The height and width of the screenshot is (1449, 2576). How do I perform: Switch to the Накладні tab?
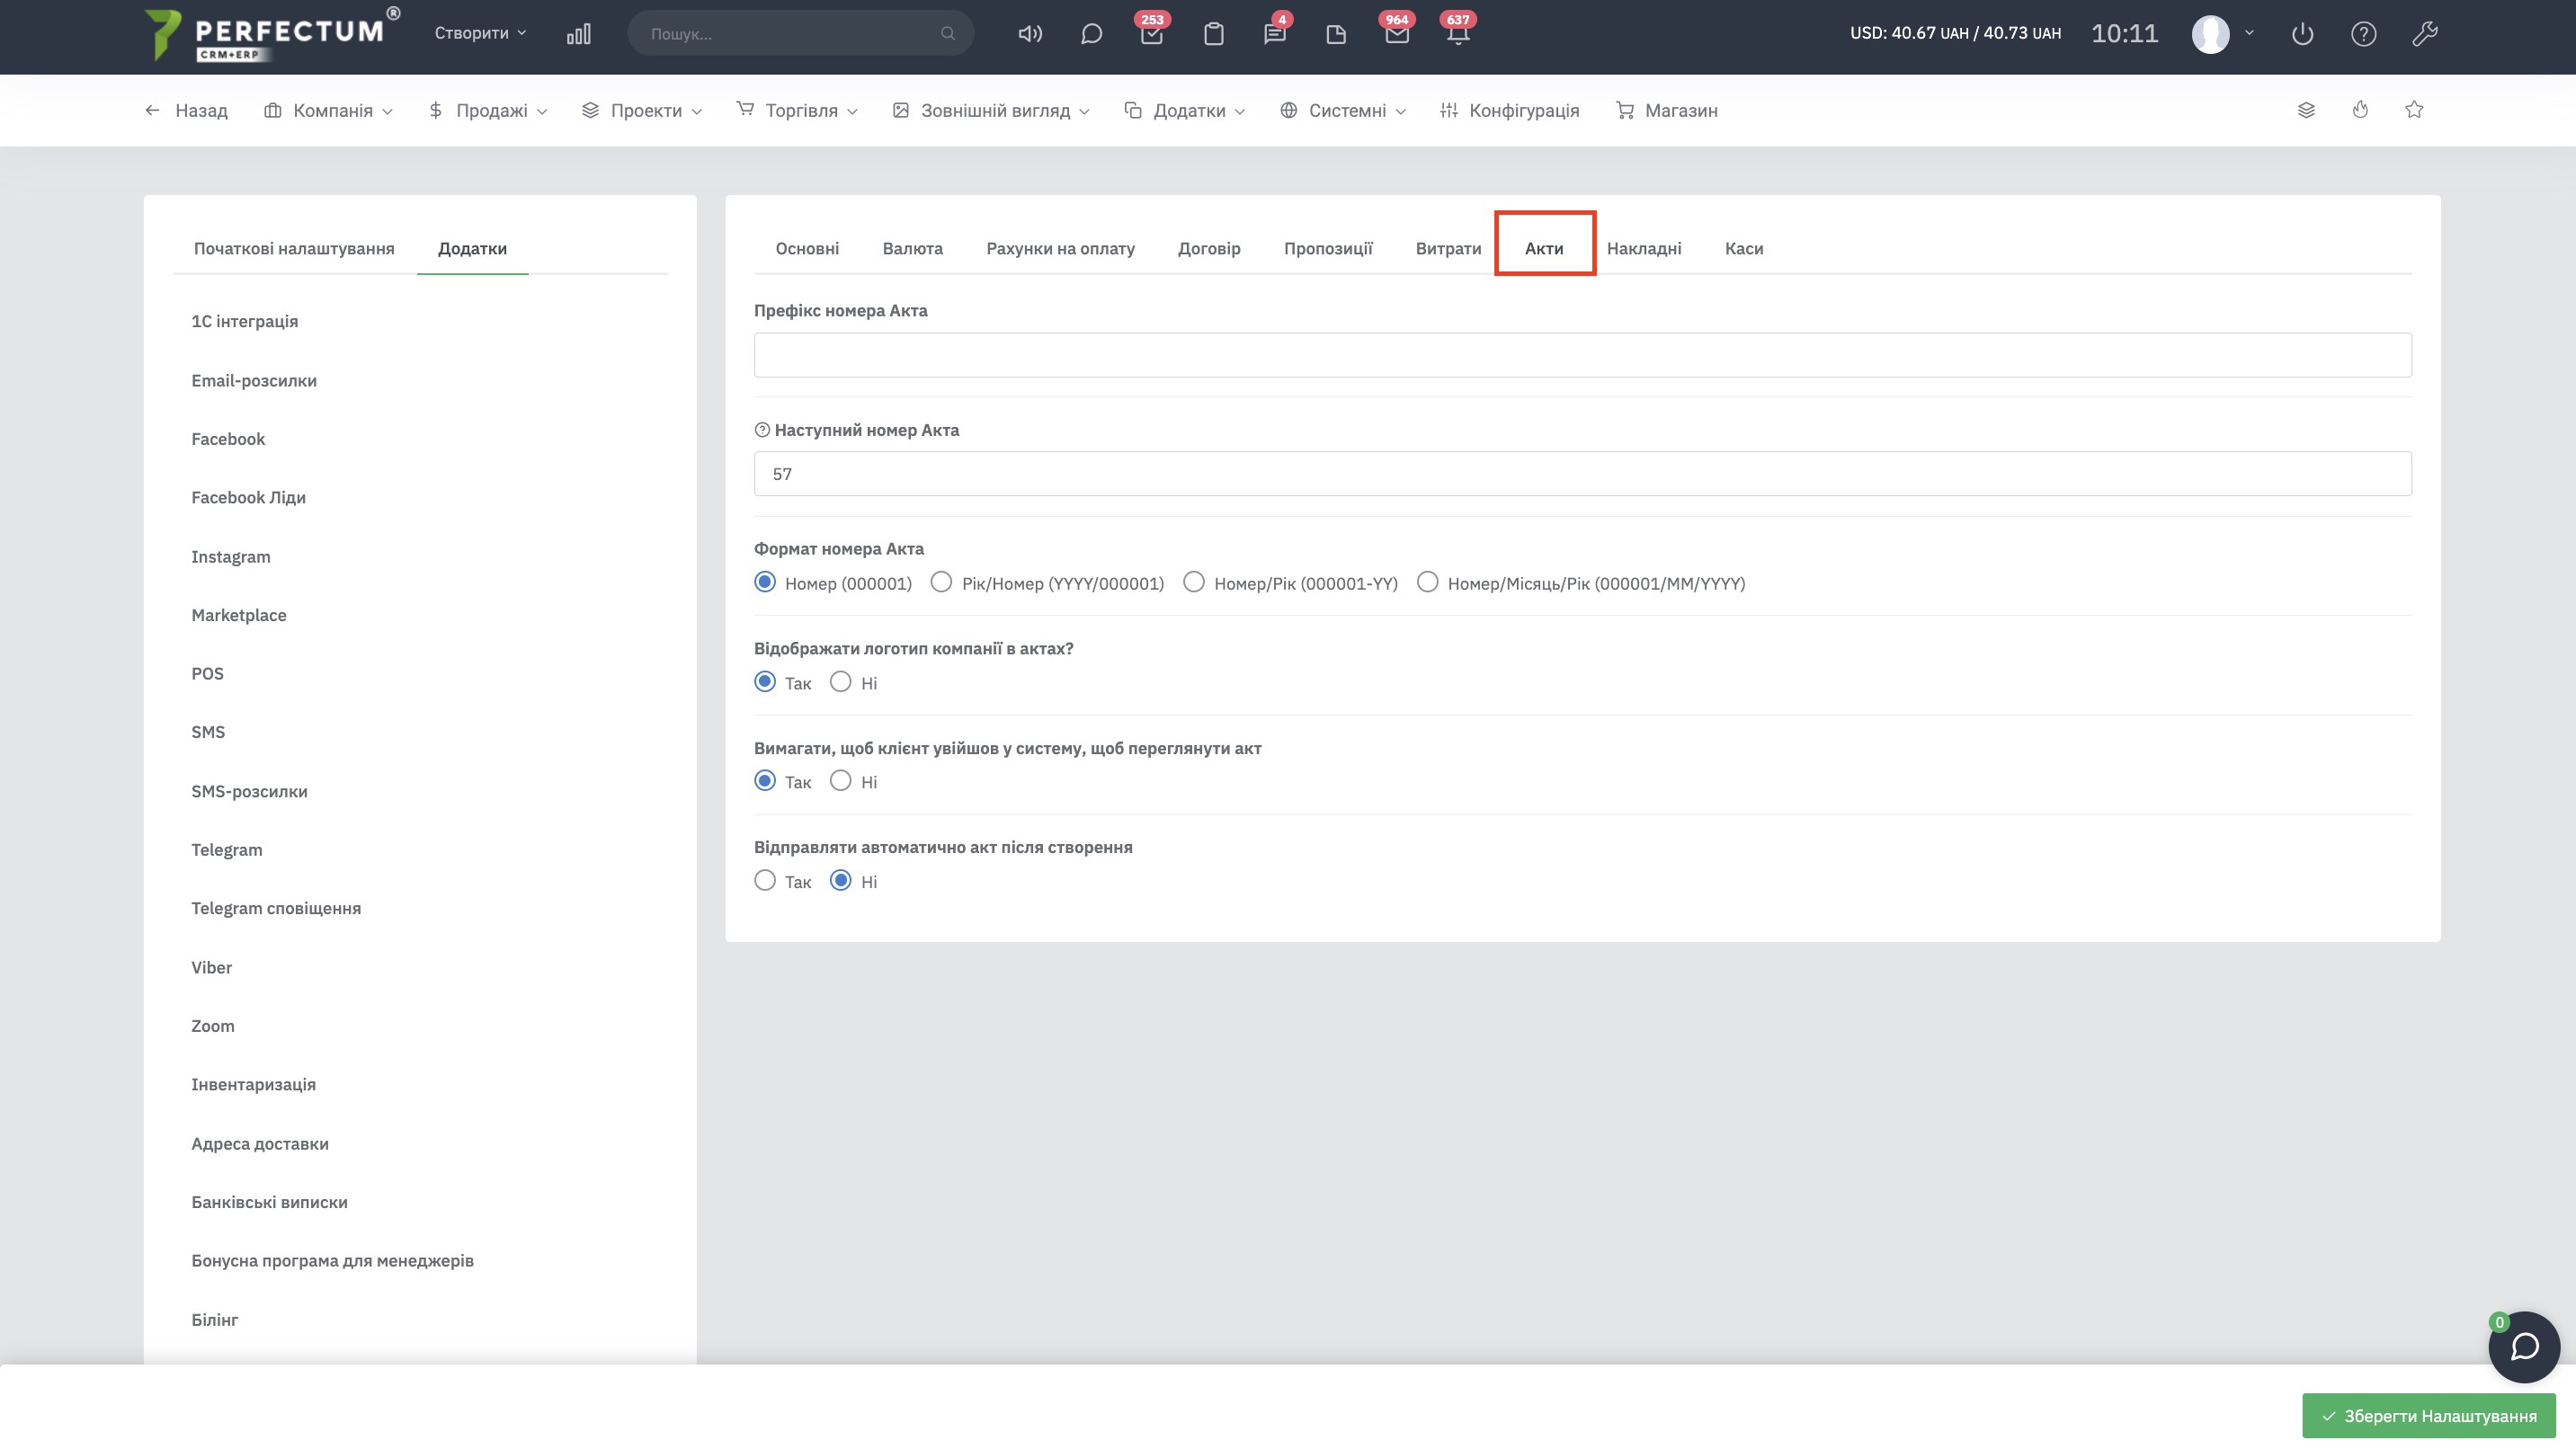(x=1643, y=248)
